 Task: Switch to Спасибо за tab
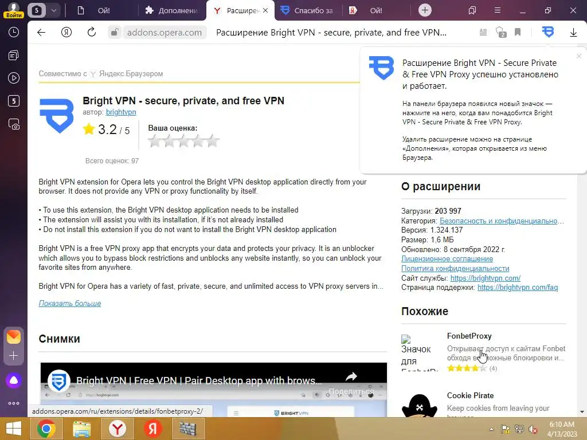click(308, 10)
